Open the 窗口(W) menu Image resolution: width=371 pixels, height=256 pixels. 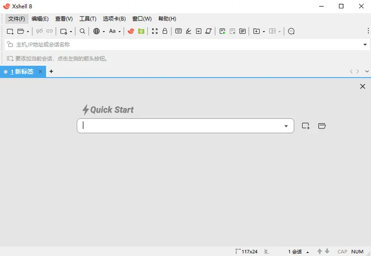coord(142,19)
